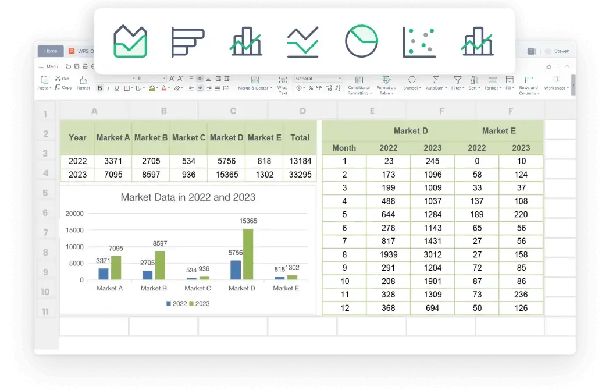Apply align left to cells
The height and width of the screenshot is (390, 609).
point(191,88)
